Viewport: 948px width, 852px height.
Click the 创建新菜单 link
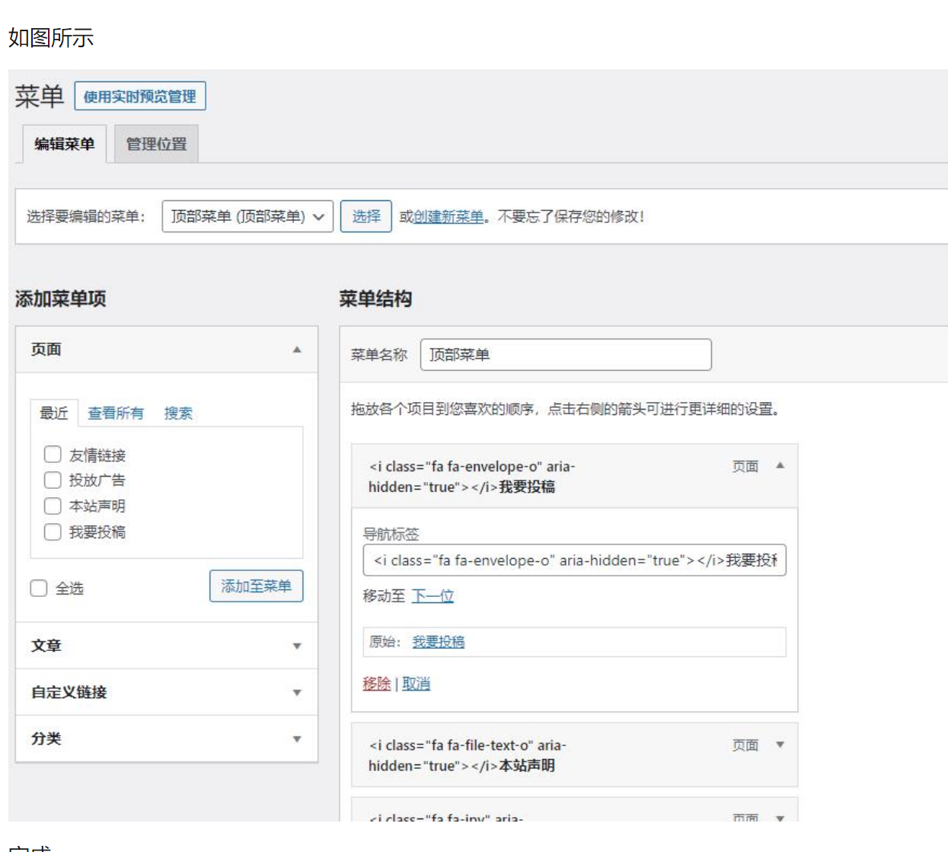[x=448, y=217]
